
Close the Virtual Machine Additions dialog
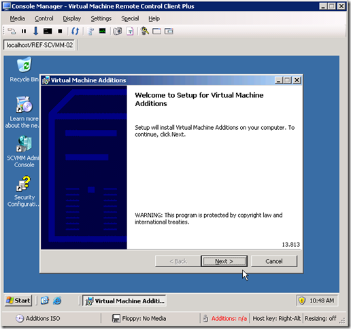(x=297, y=80)
